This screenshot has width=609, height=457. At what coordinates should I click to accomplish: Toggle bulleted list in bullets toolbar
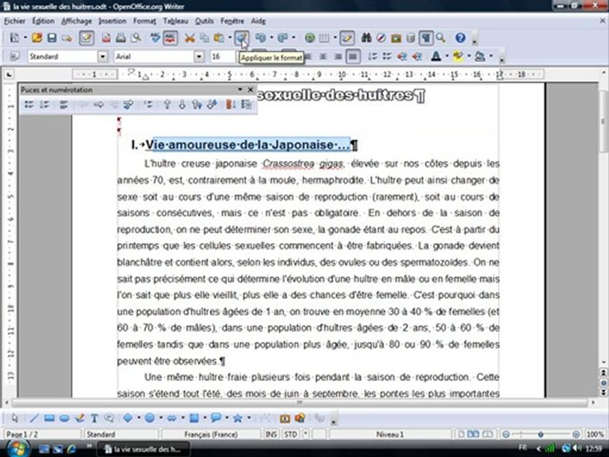[29, 104]
